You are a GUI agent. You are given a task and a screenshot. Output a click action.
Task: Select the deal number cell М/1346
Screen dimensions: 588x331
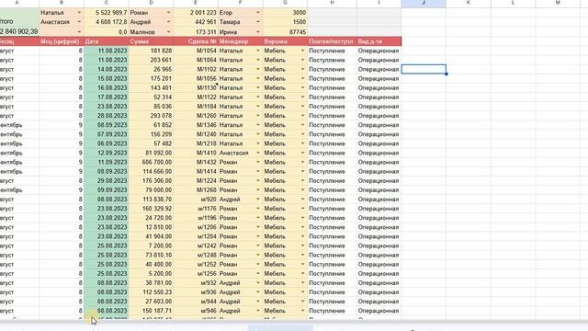(x=196, y=125)
